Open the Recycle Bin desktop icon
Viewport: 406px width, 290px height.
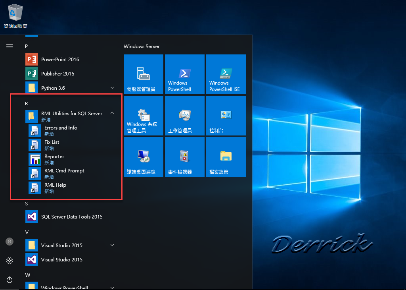pyautogui.click(x=15, y=15)
